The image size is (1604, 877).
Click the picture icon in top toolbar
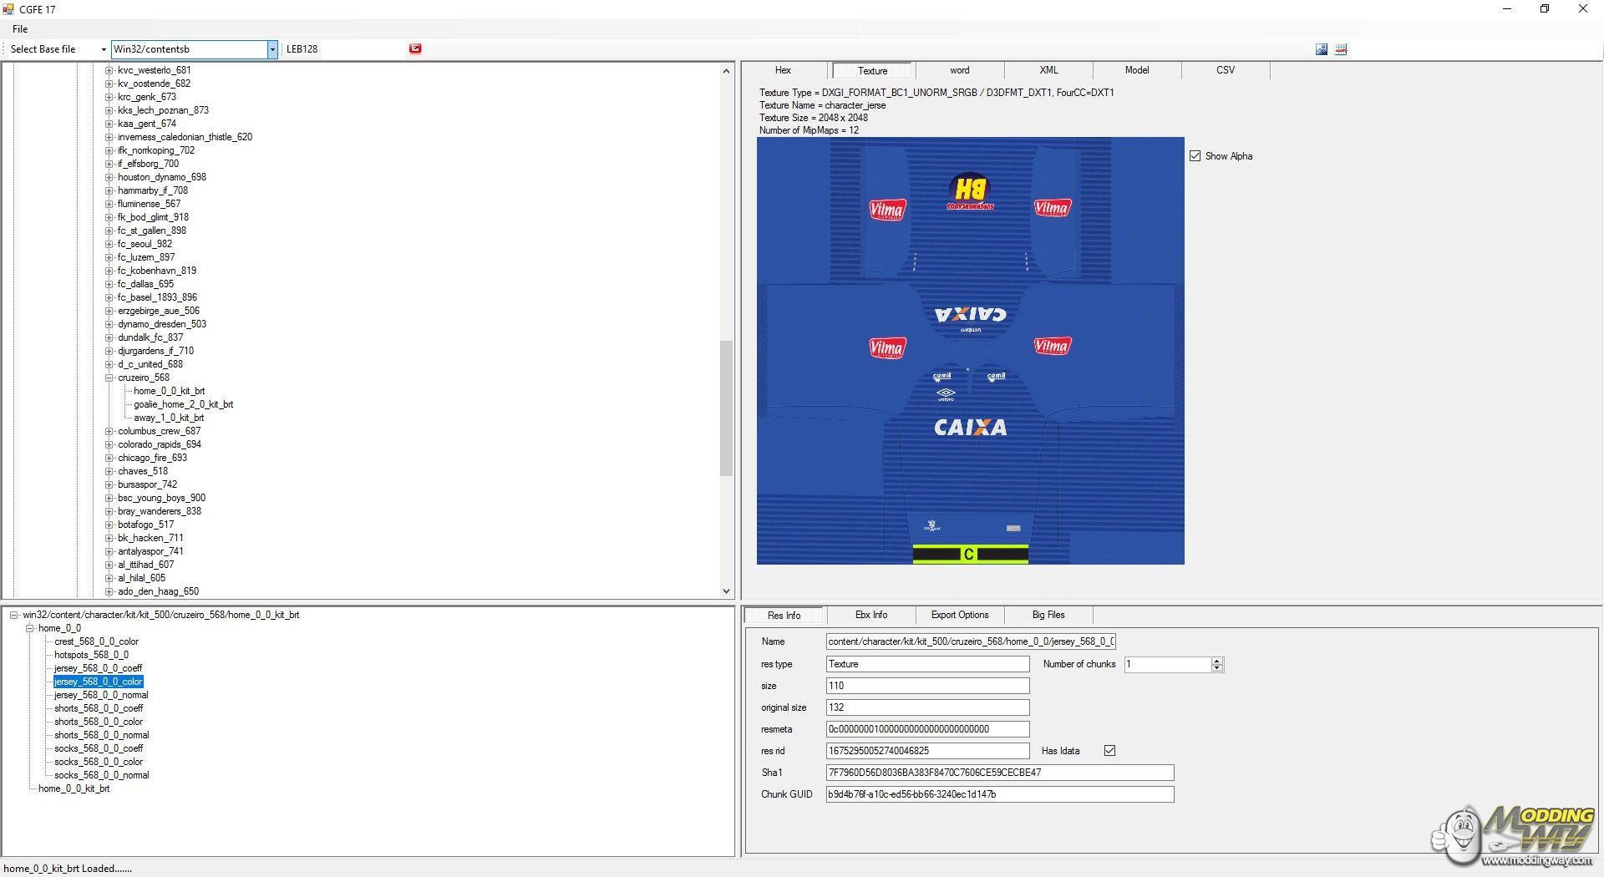(x=1321, y=49)
